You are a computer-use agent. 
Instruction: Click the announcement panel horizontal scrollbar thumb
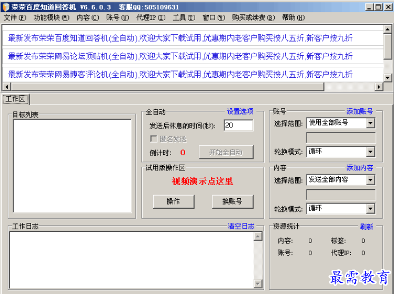[x=167, y=87]
